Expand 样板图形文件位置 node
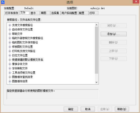This screenshot has height=113, width=140. pos(10,47)
